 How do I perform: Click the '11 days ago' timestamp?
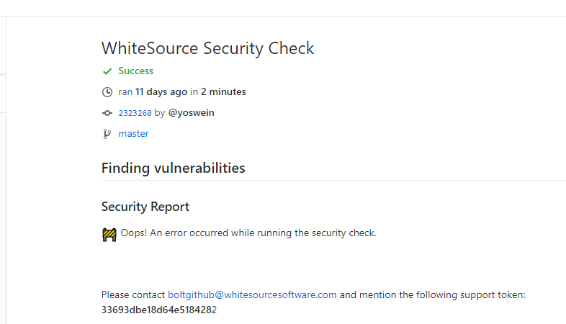tap(161, 91)
